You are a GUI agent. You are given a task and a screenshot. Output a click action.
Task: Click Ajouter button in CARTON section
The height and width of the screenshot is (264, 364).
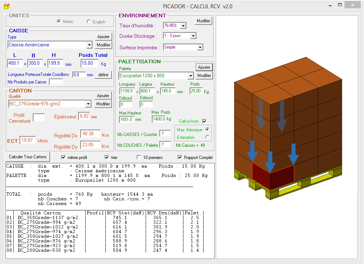103,96
